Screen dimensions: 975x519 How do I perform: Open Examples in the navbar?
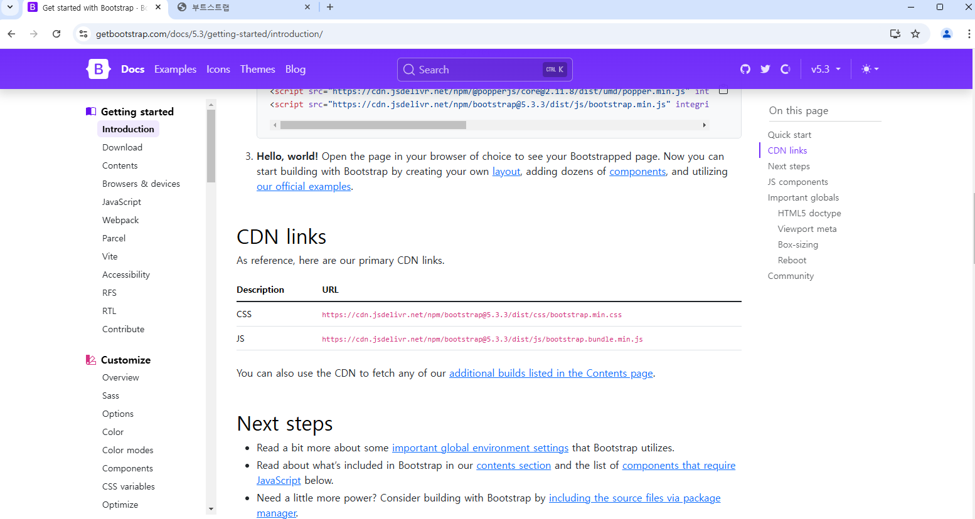(x=175, y=69)
